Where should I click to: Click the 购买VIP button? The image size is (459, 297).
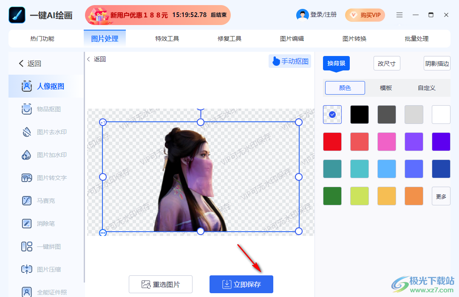(365, 15)
